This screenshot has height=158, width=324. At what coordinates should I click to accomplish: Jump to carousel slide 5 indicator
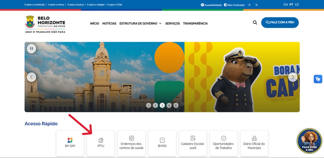pos(176,105)
